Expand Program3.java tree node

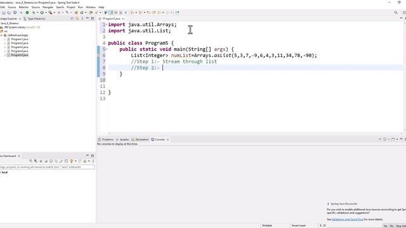click(5, 47)
